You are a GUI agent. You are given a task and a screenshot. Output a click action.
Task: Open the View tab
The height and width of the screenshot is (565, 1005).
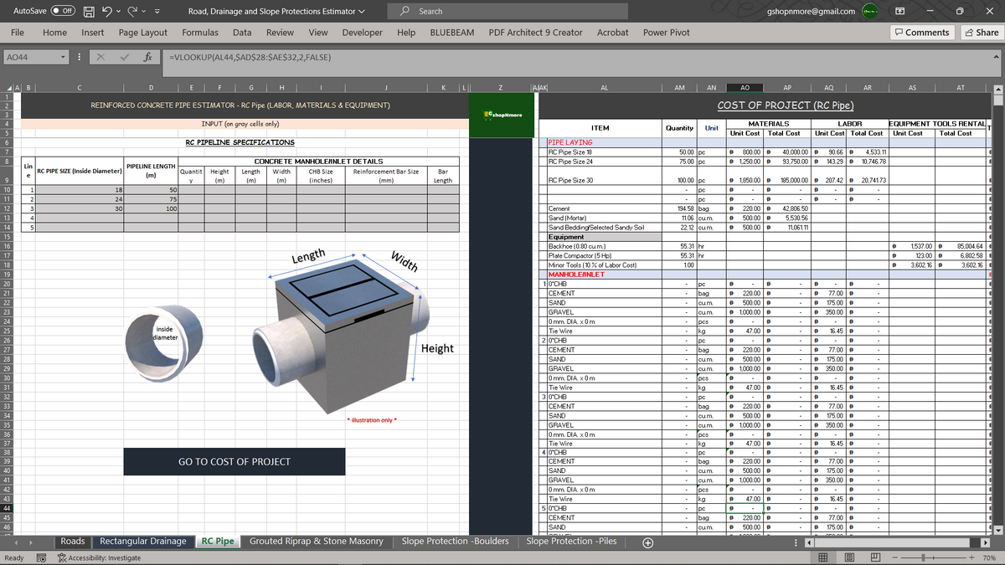[x=318, y=33]
